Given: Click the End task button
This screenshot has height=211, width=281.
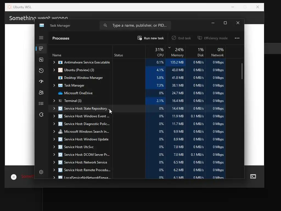Looking at the screenshot, I should (x=181, y=38).
